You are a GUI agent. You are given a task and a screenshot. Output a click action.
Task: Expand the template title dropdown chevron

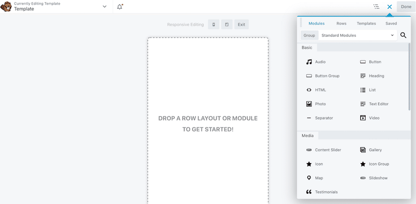[x=105, y=7]
